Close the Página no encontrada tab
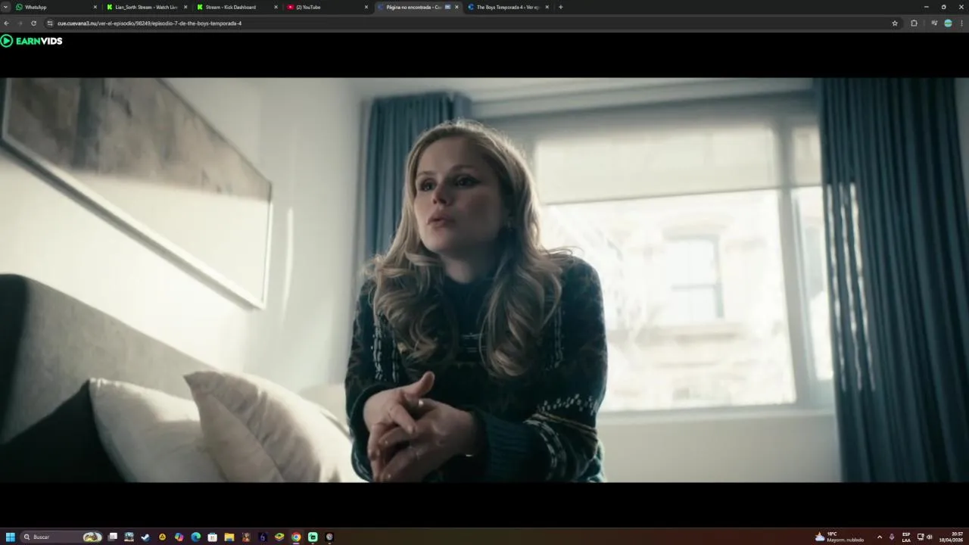This screenshot has width=969, height=545. pos(456,7)
